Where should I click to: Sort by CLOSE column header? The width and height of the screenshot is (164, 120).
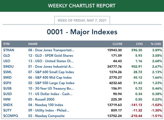pos(117,44)
